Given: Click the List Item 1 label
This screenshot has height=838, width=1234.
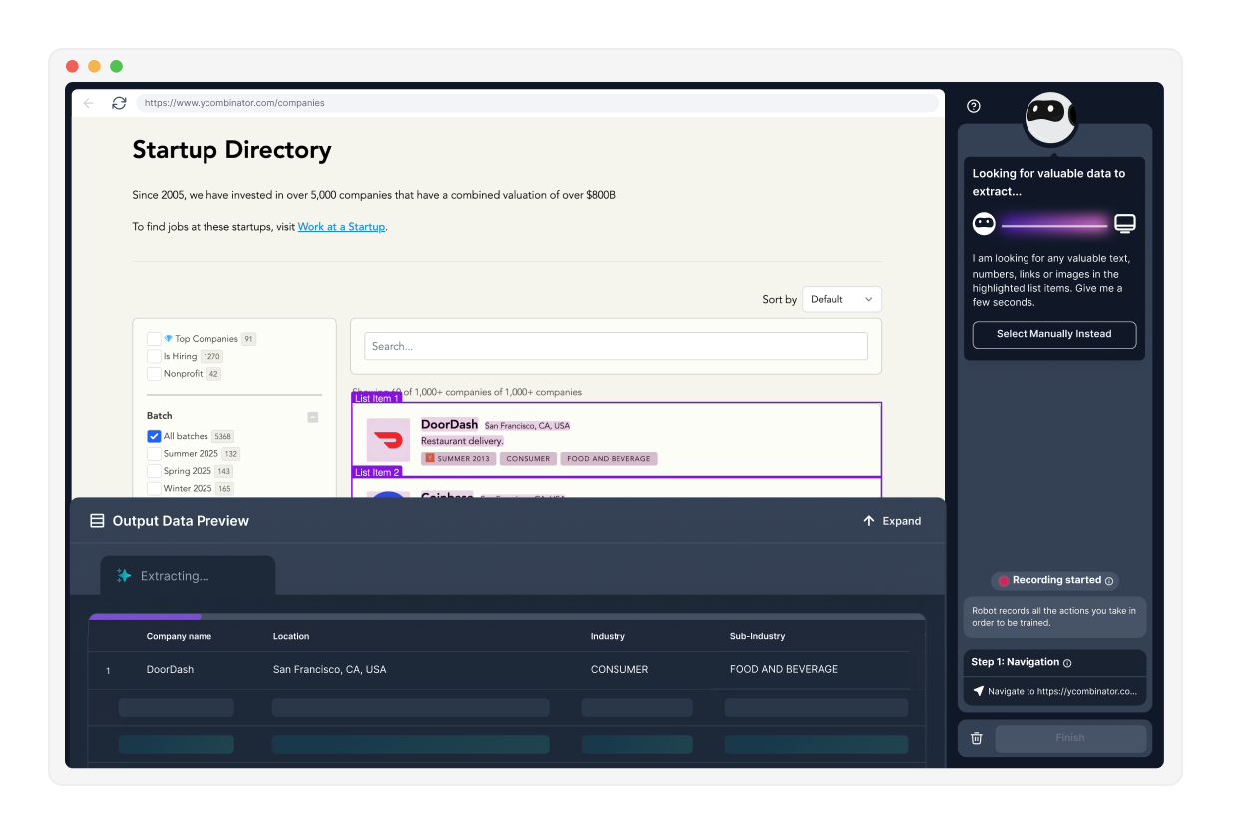Looking at the screenshot, I should coord(377,398).
